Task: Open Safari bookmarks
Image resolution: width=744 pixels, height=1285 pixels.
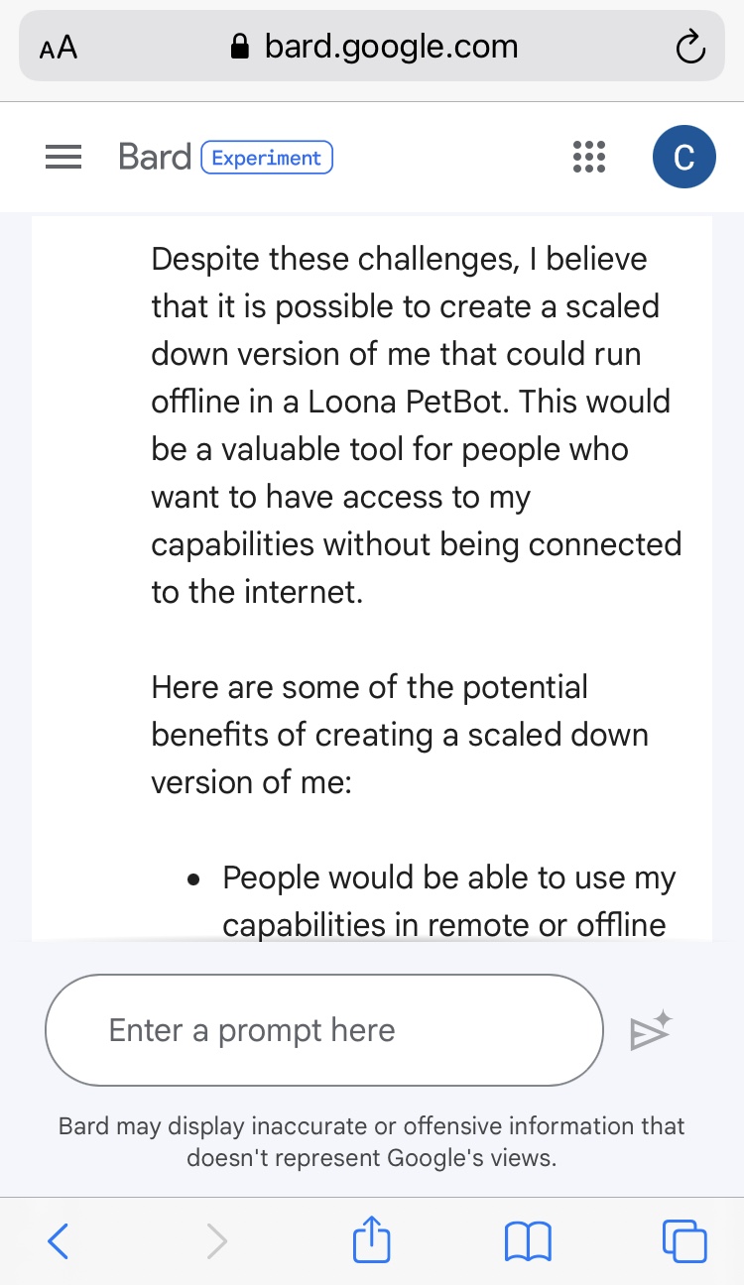Action: [x=528, y=1240]
